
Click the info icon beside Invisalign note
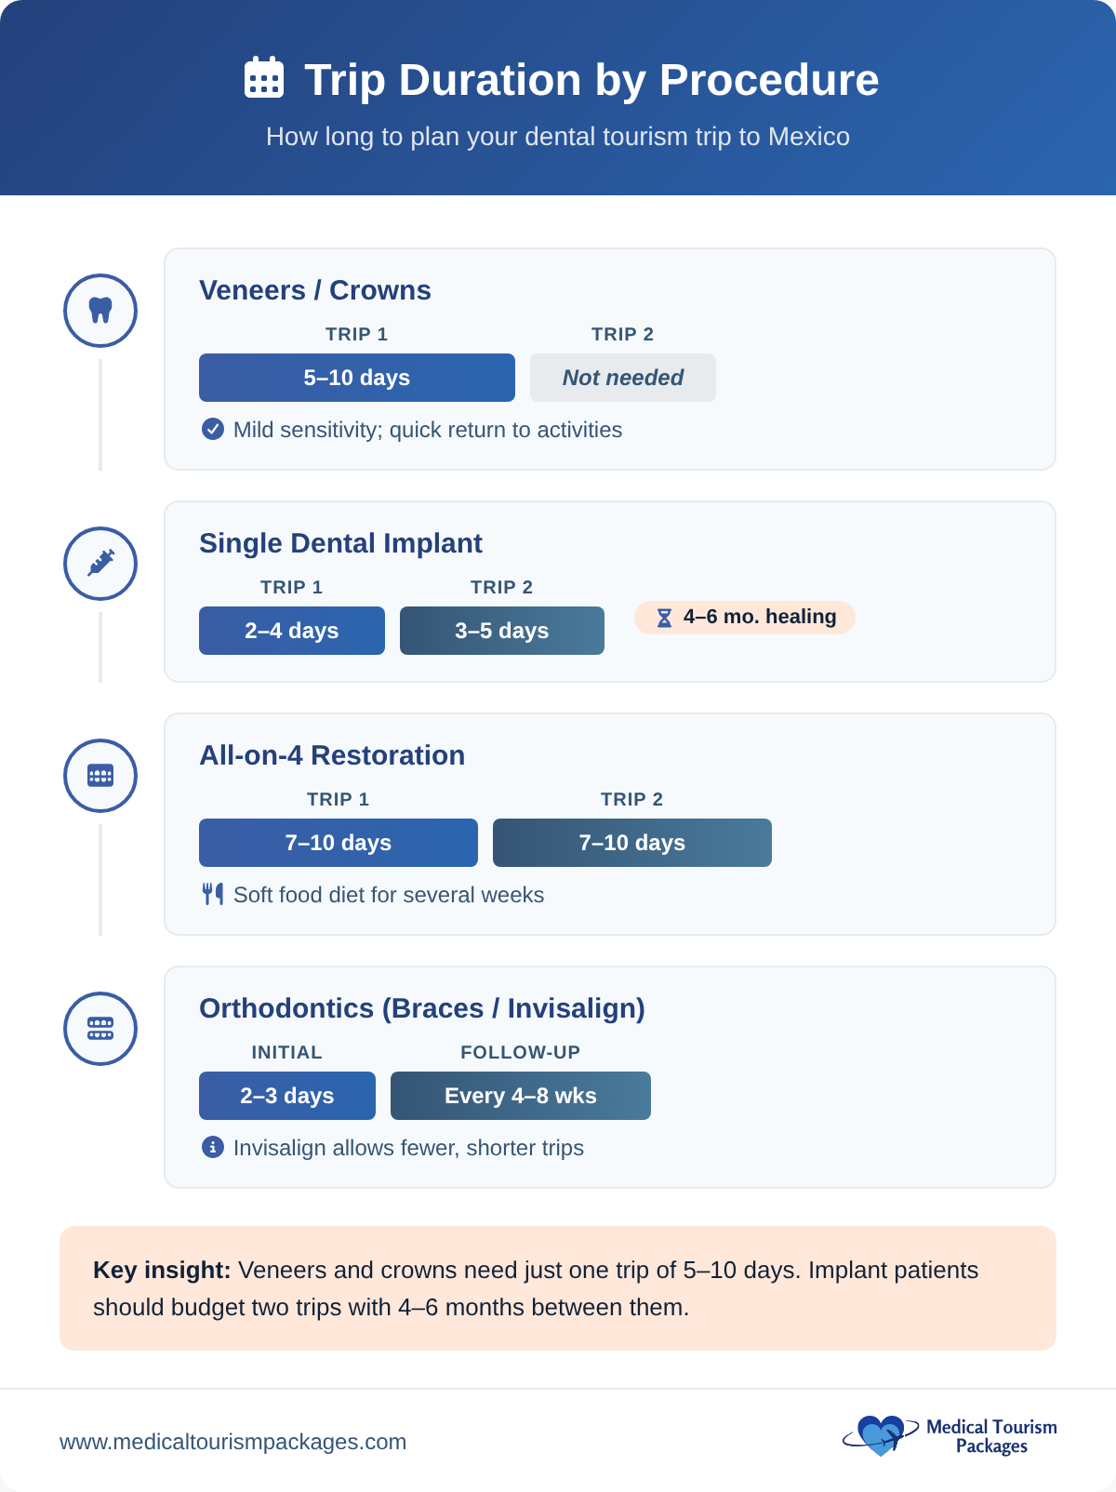(x=213, y=1147)
